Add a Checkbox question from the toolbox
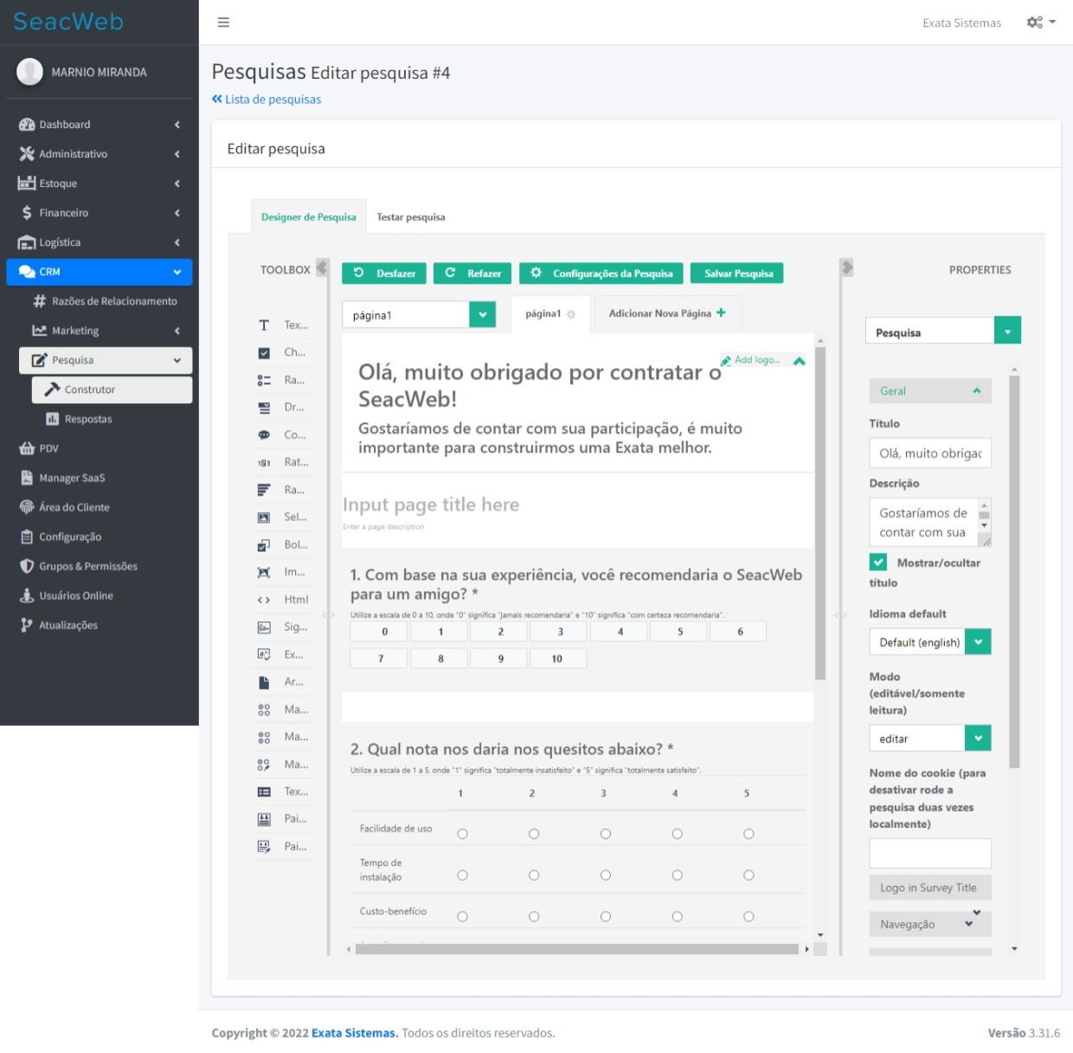The width and height of the screenshot is (1073, 1053). pyautogui.click(x=283, y=352)
